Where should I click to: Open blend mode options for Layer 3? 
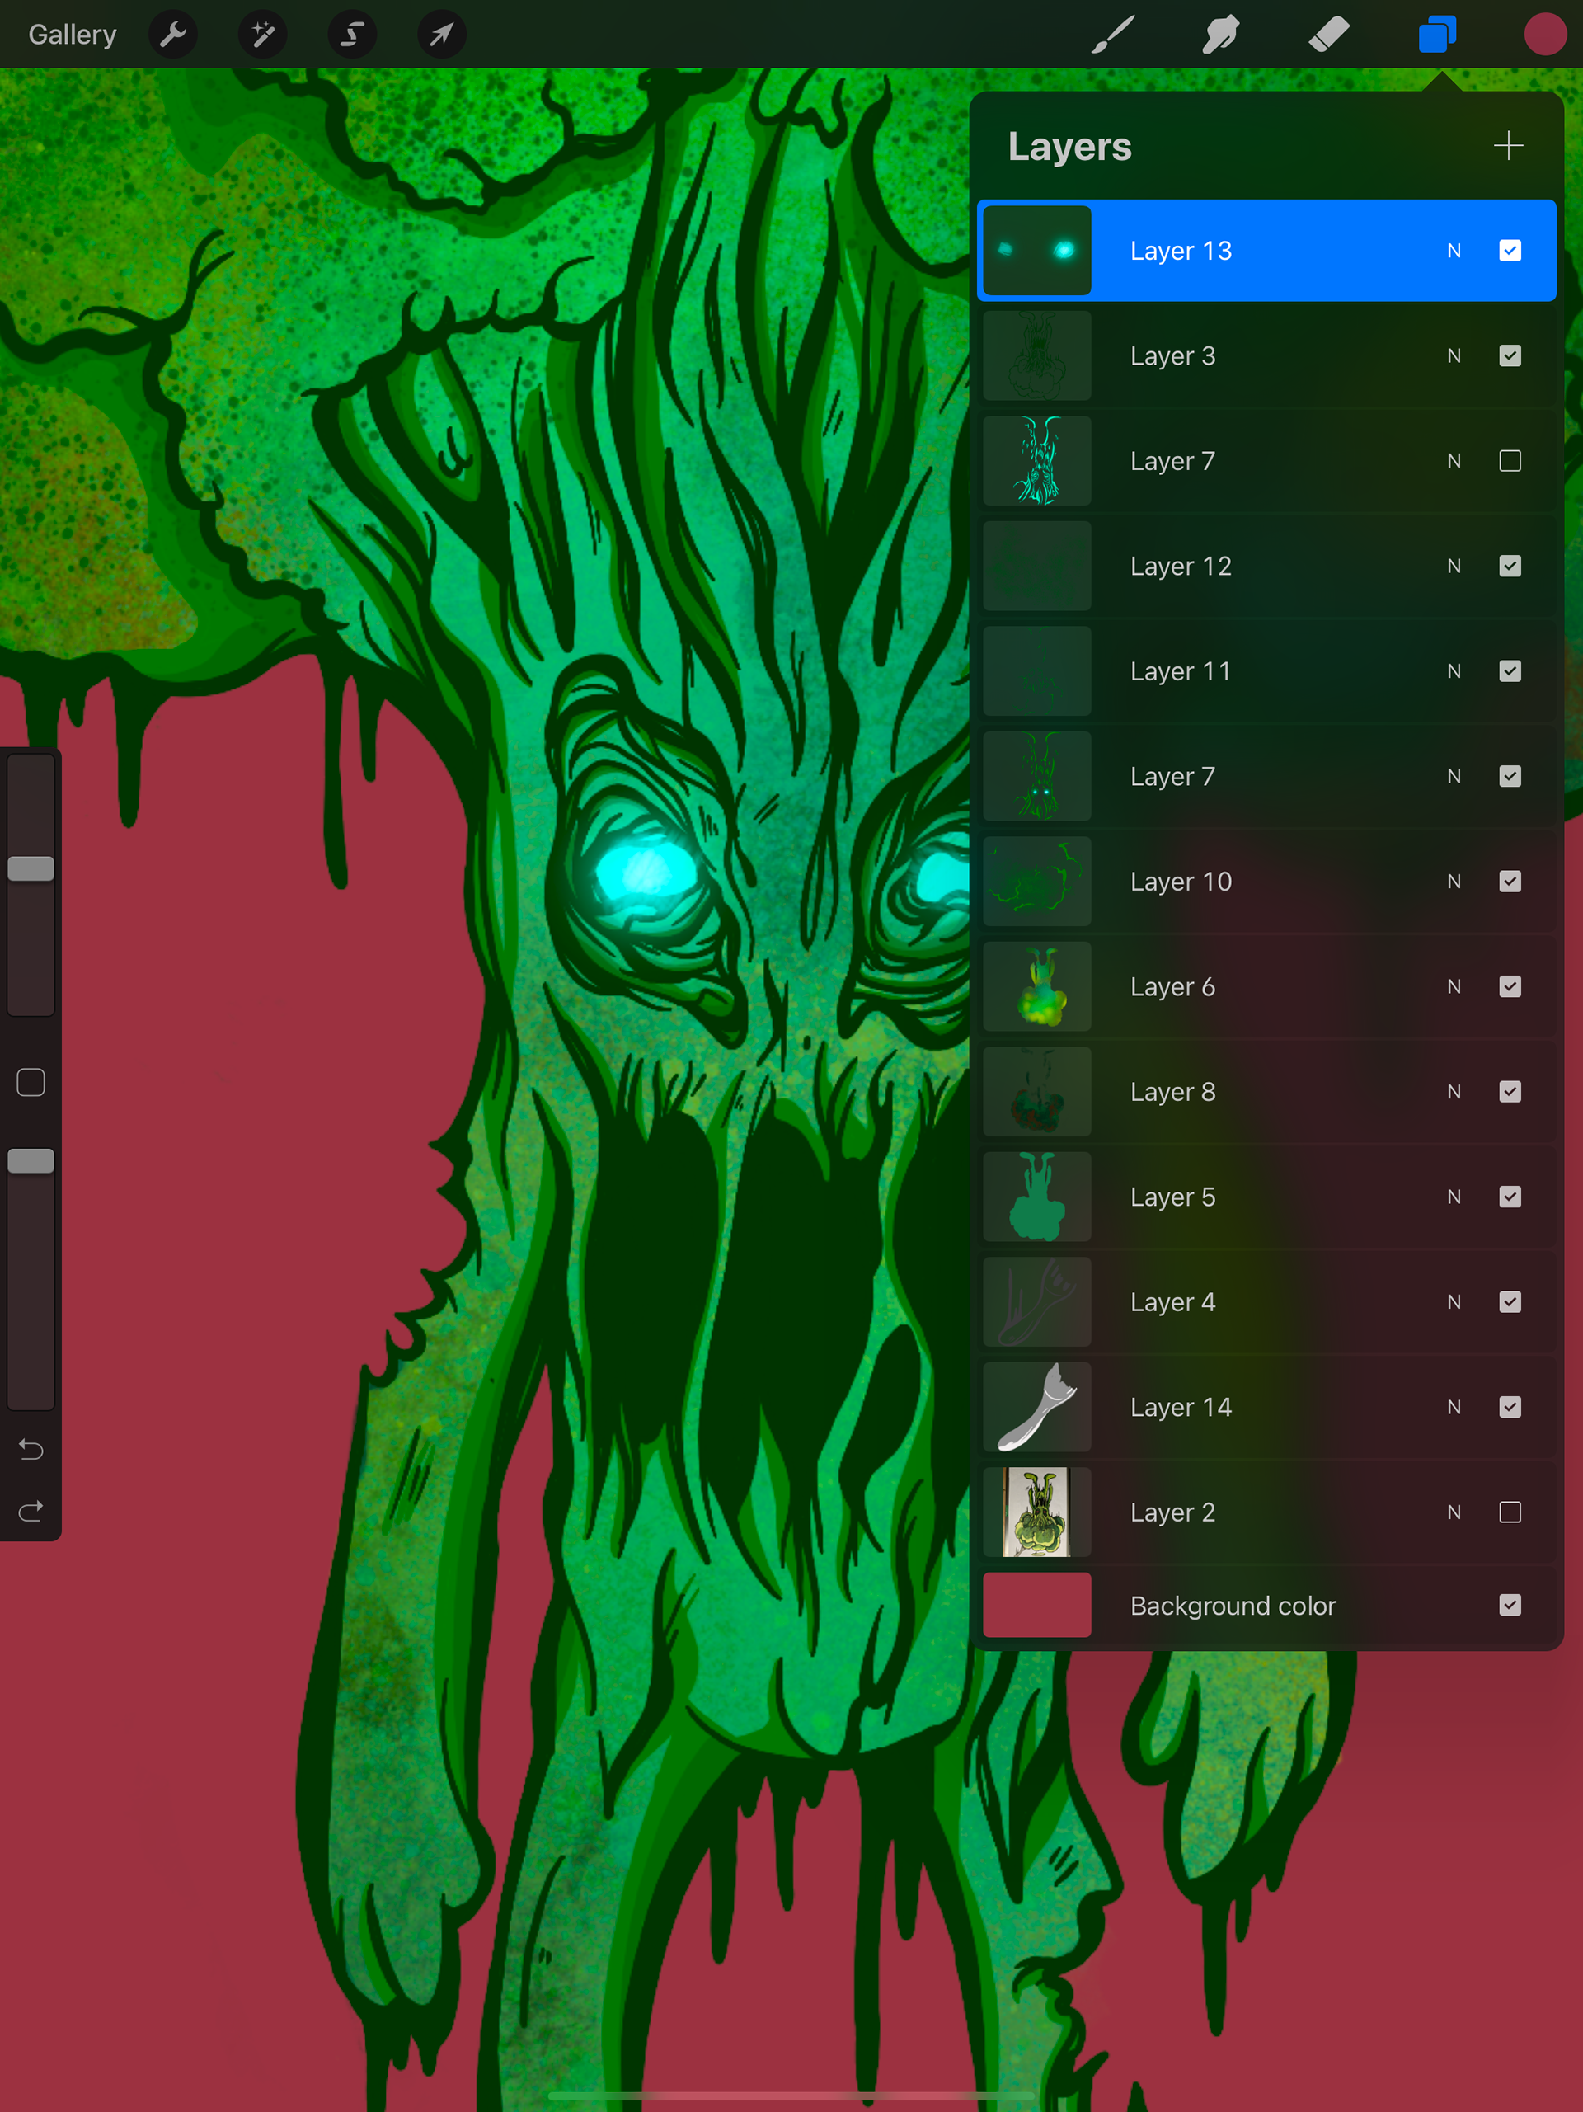pos(1454,356)
